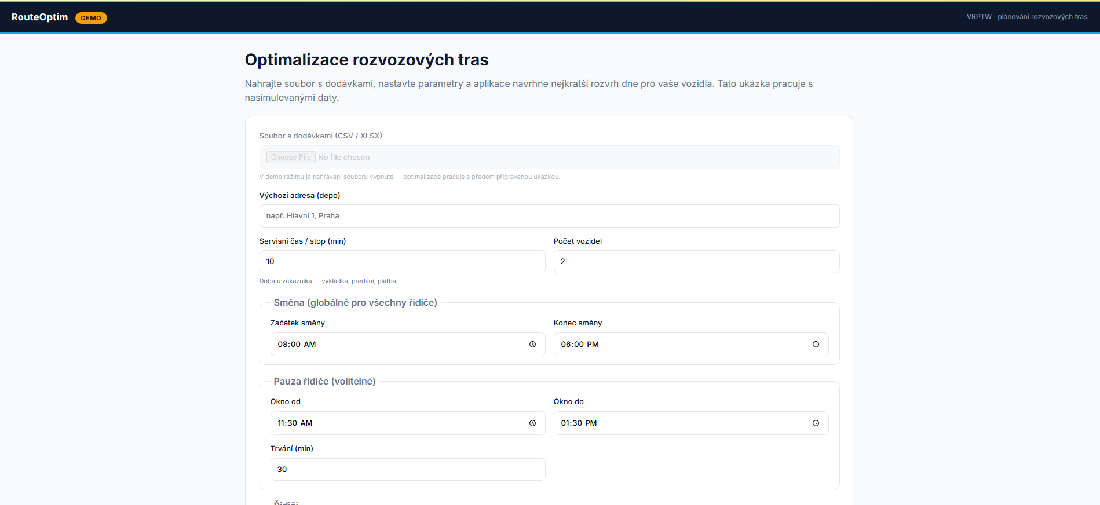
Task: Focus the Servisní čas / stop field
Action: [402, 262]
